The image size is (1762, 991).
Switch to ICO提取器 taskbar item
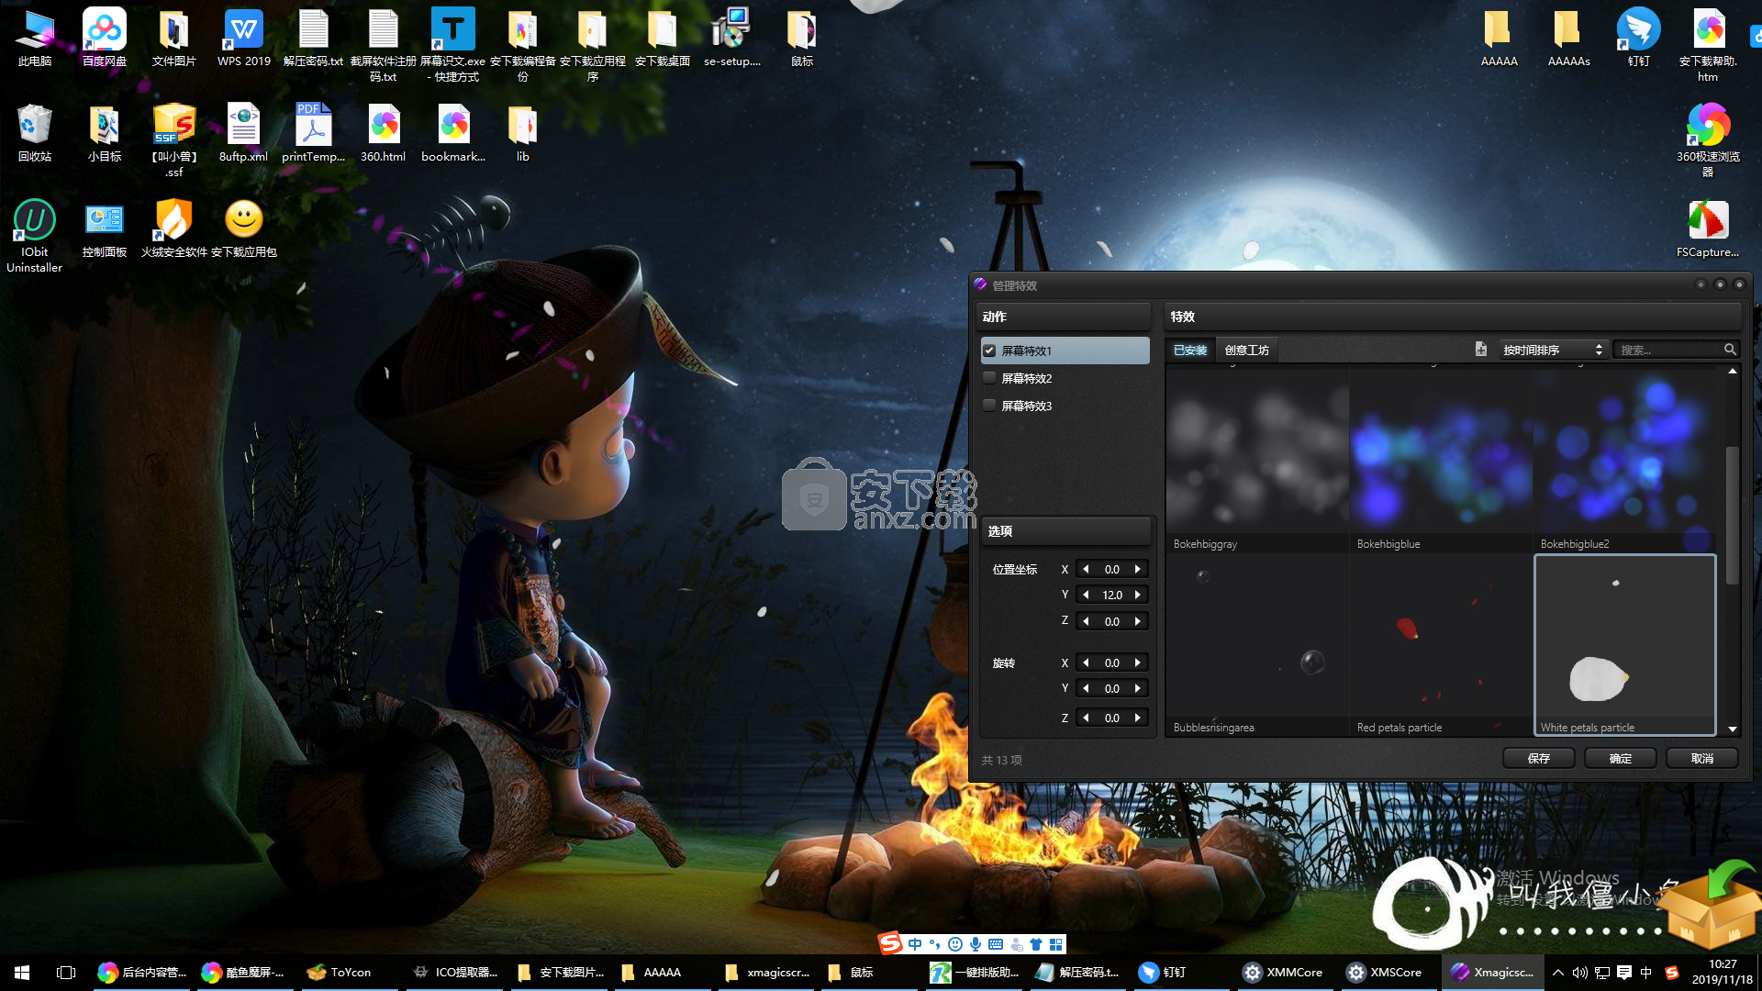click(454, 973)
